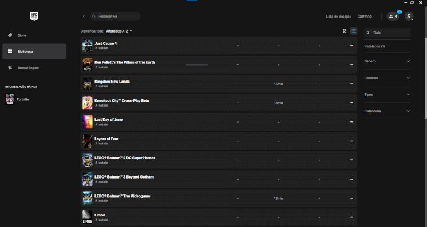Expand the Gênero filter
Image resolution: width=427 pixels, height=227 pixels.
click(387, 61)
